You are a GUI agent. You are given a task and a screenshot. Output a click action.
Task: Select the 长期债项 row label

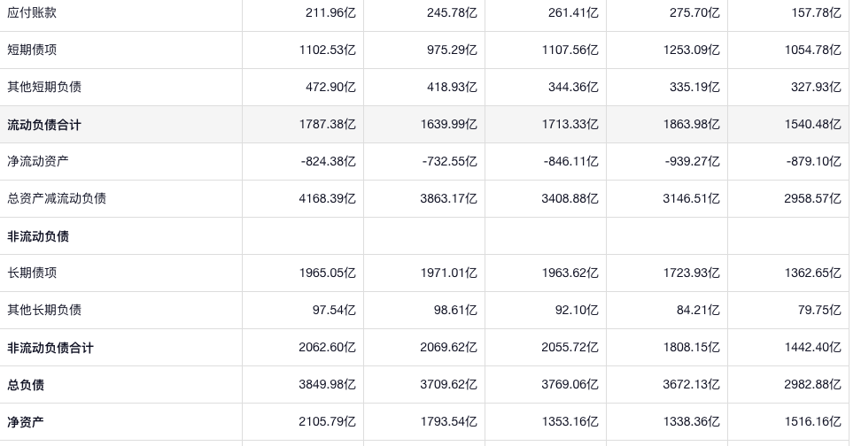(32, 273)
